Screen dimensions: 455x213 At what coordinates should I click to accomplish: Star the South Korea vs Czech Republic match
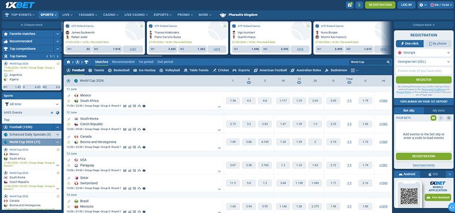point(69,124)
